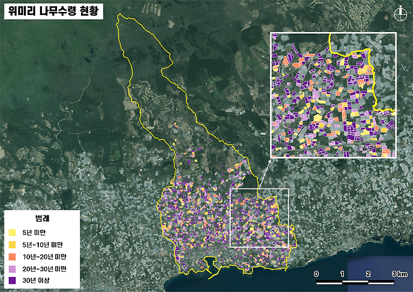
Task: Select the '2' mark on scale bar
Action: tap(368, 274)
